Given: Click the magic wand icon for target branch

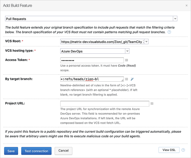Looking at the screenshot, I should pos(132,79).
